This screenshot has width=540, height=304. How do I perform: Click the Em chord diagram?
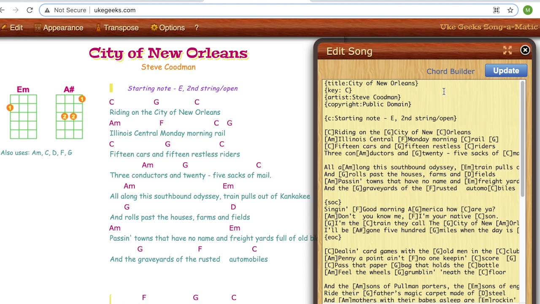tap(23, 112)
